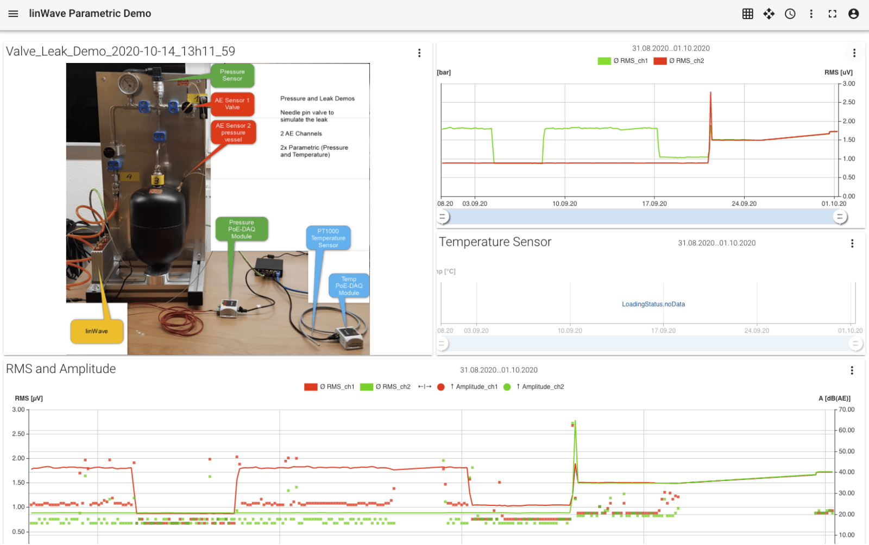Click left handle of Temperature range slider

pos(443,344)
